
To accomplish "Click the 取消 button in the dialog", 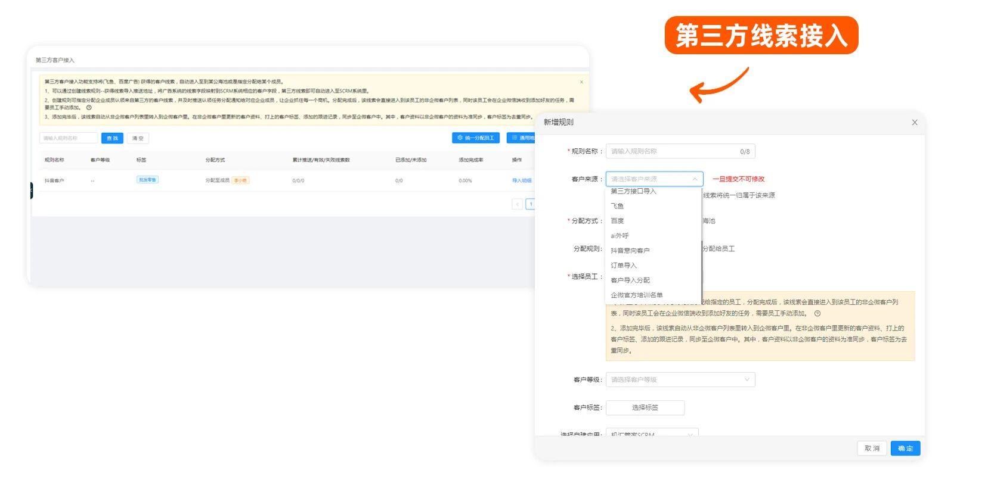I will point(872,448).
